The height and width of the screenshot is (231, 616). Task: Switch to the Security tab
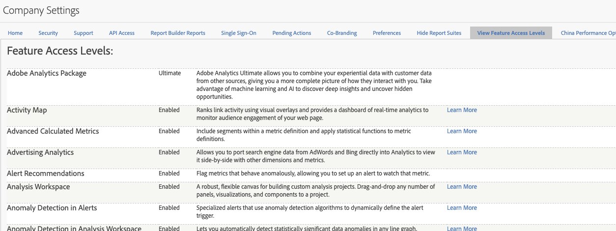pos(48,33)
